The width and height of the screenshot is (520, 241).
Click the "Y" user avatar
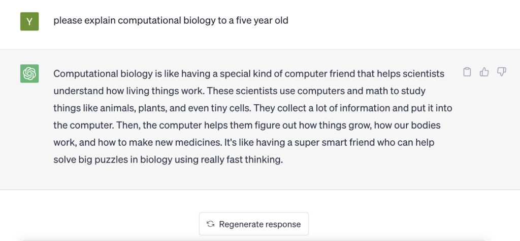tap(29, 21)
